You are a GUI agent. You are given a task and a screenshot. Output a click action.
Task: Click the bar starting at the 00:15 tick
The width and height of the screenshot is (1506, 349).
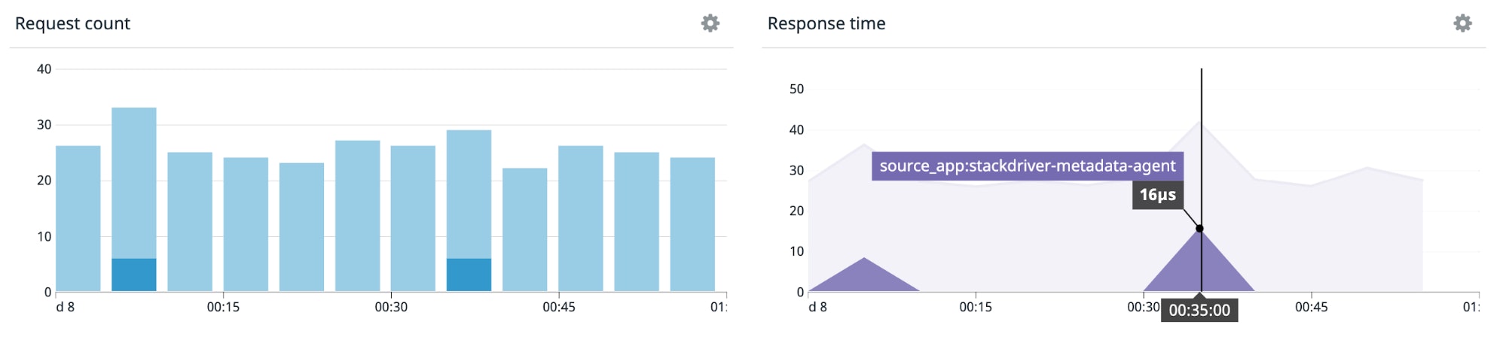pyautogui.click(x=246, y=224)
